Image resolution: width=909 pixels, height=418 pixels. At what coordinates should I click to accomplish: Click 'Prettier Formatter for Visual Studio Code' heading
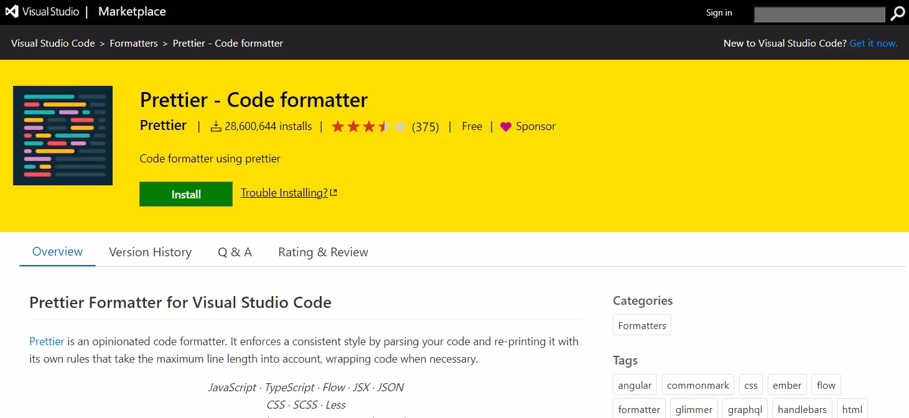coord(180,303)
